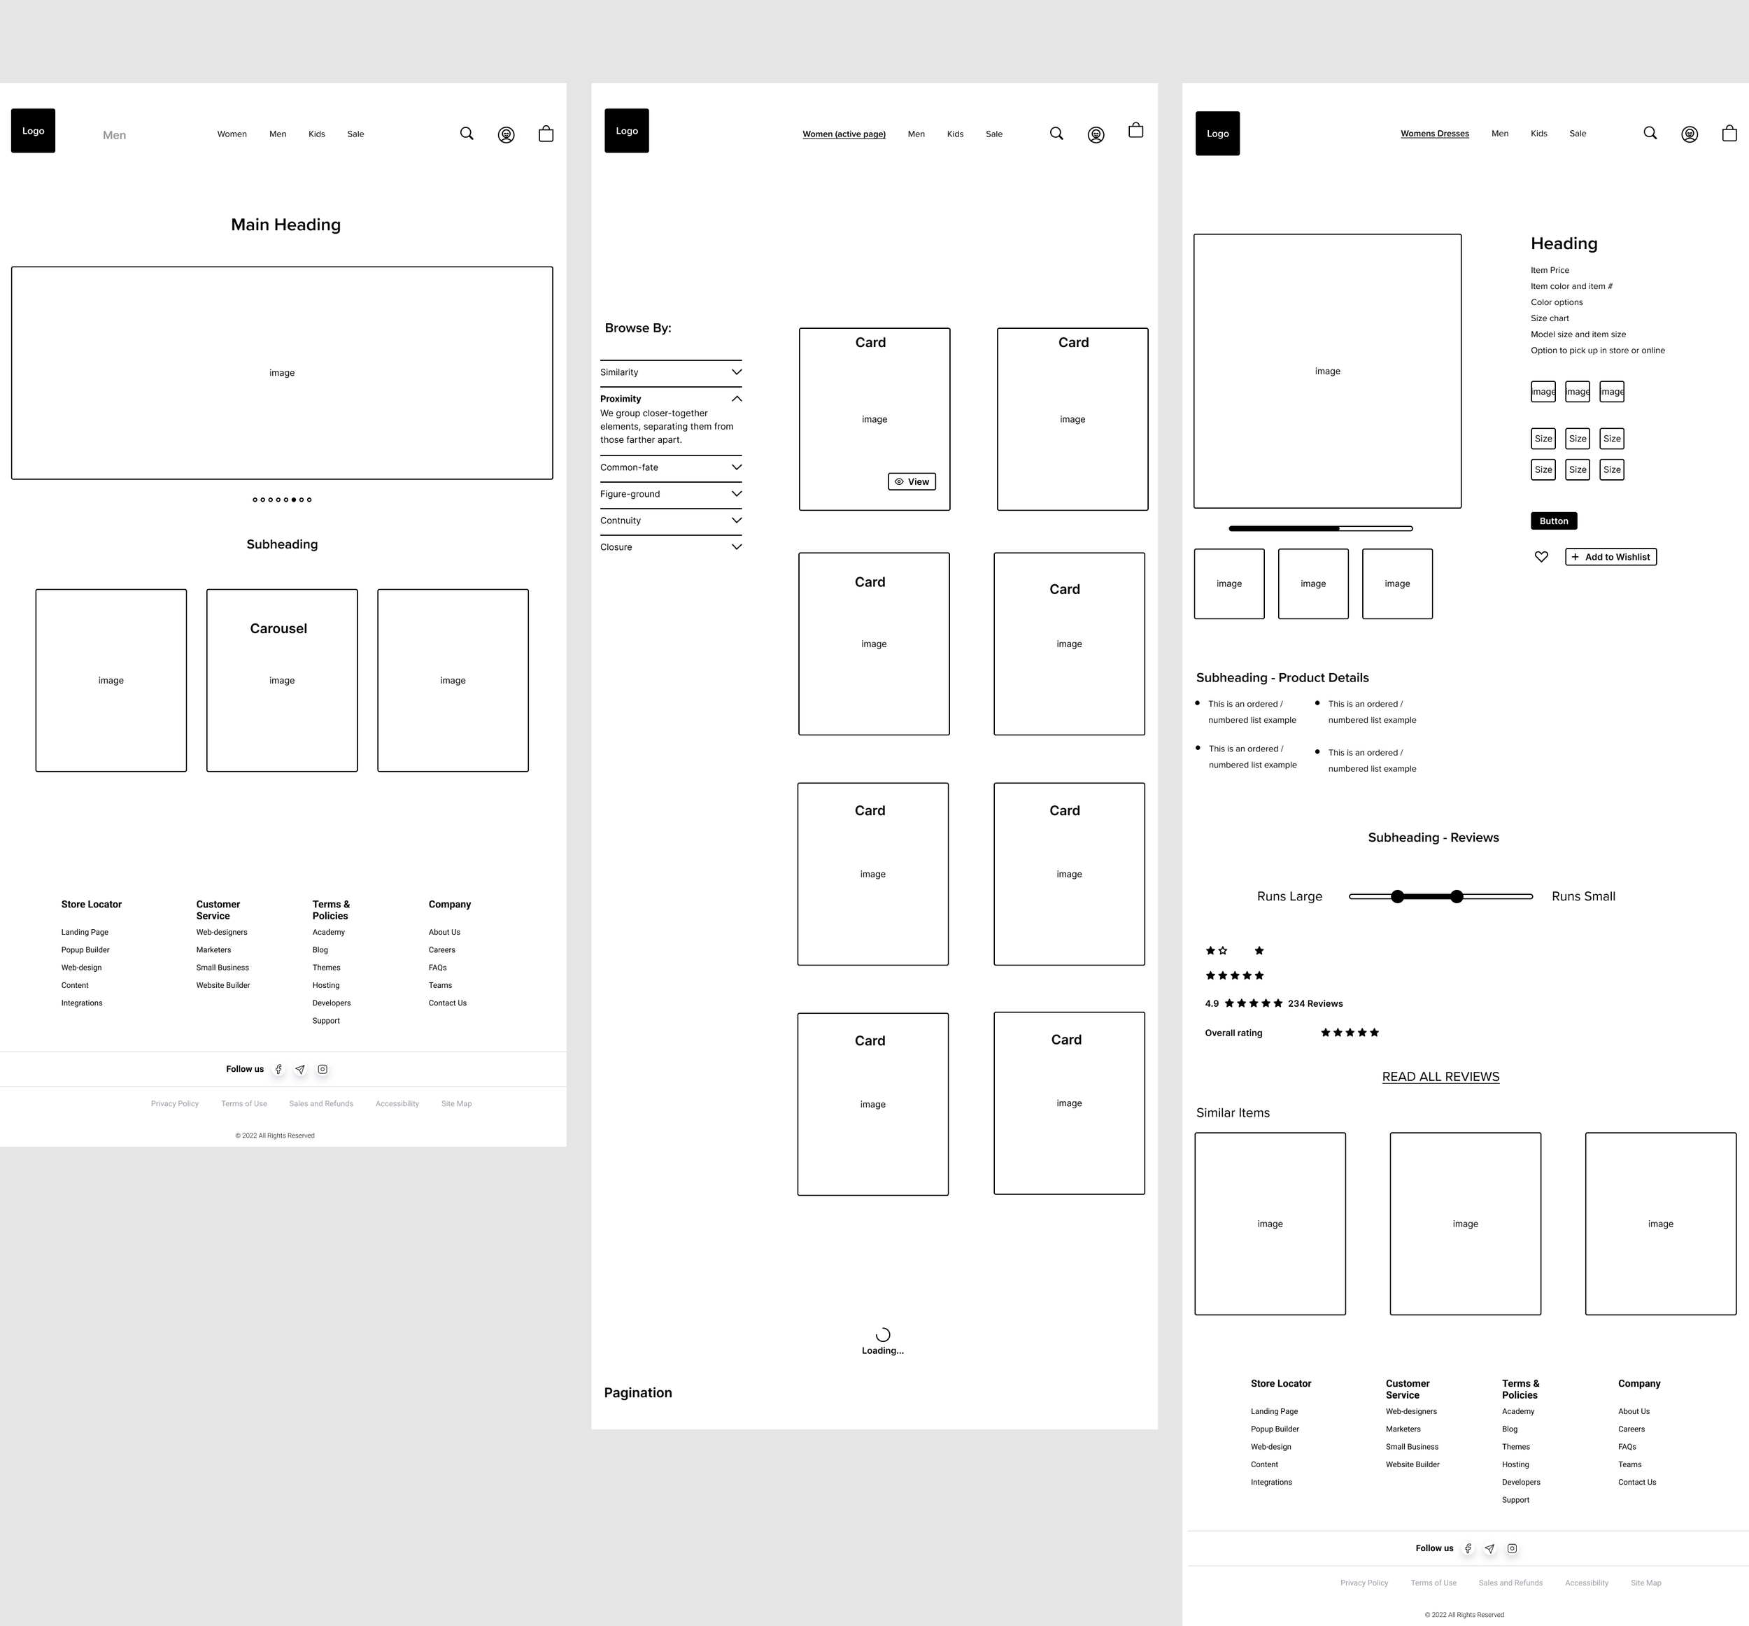Click the left handle of Runs Large slider
1749x1626 pixels.
1397,896
